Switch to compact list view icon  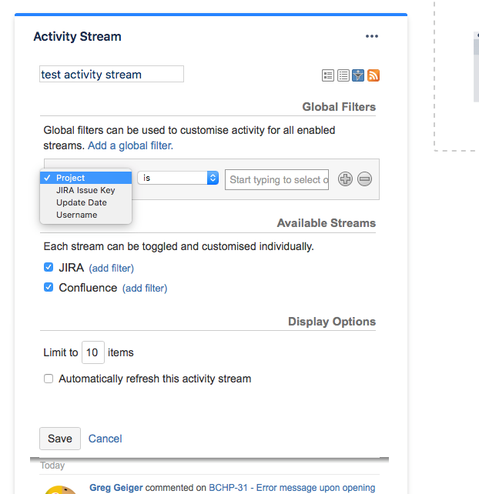[x=343, y=75]
